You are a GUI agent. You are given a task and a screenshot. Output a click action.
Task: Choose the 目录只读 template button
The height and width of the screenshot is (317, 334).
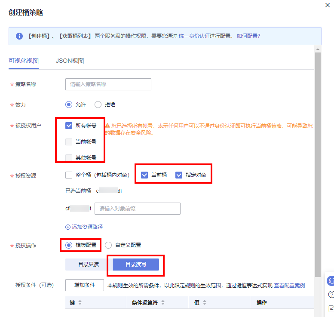click(x=89, y=265)
